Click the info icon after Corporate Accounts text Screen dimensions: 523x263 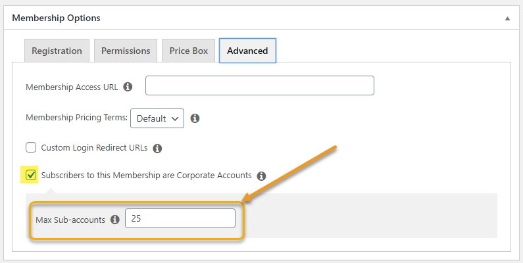tap(262, 176)
